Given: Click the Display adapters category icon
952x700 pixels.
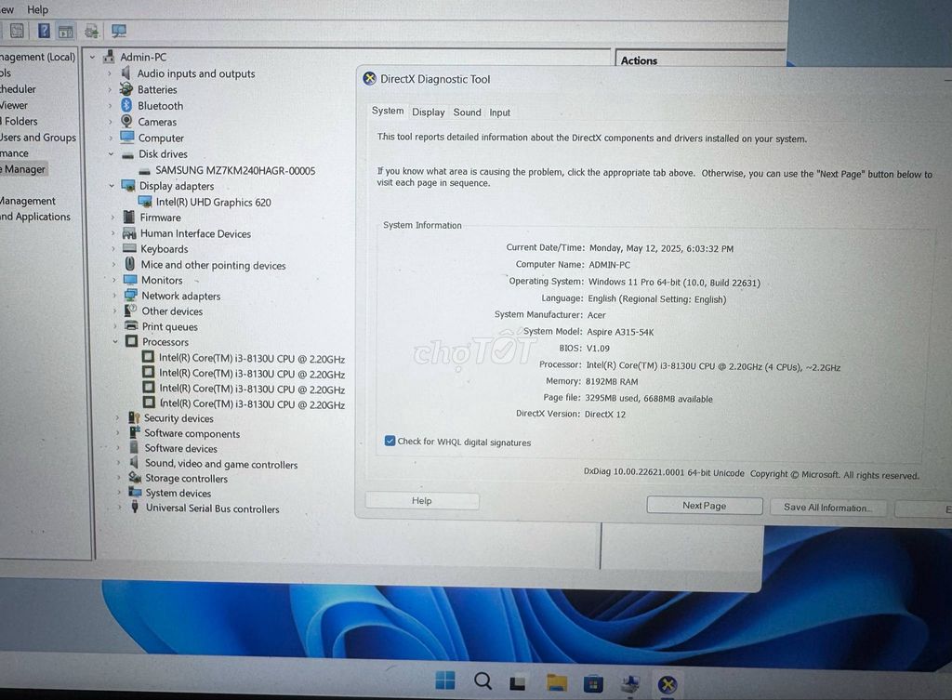Looking at the screenshot, I should 128,186.
